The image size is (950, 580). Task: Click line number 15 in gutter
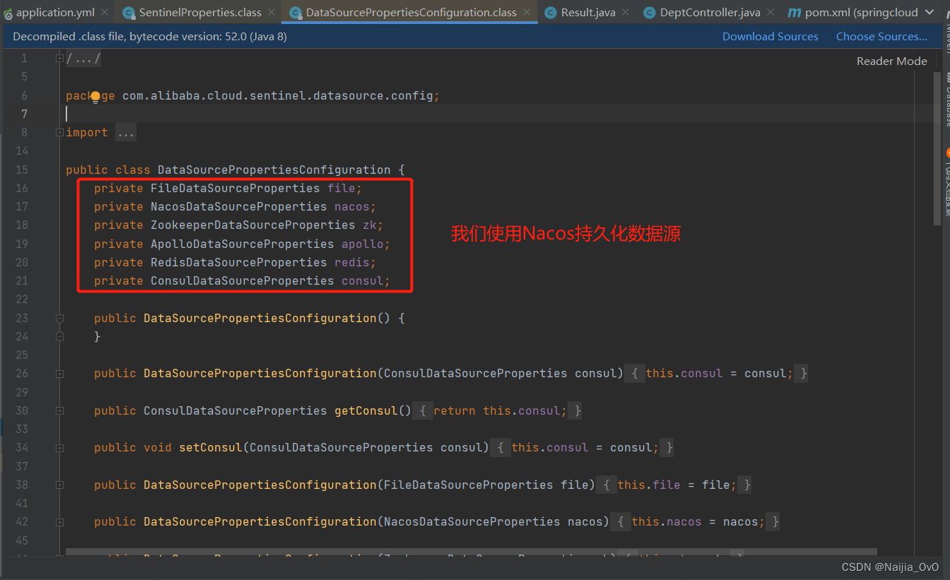click(21, 170)
